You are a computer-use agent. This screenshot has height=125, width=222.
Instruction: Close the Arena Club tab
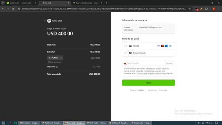[x=69, y=3]
